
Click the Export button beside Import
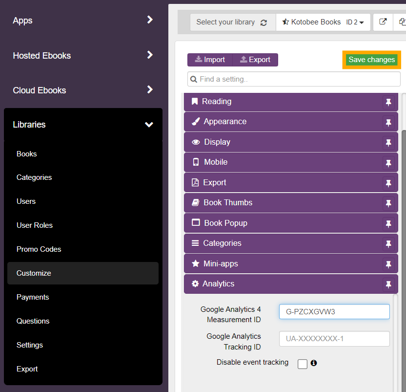[x=255, y=60]
